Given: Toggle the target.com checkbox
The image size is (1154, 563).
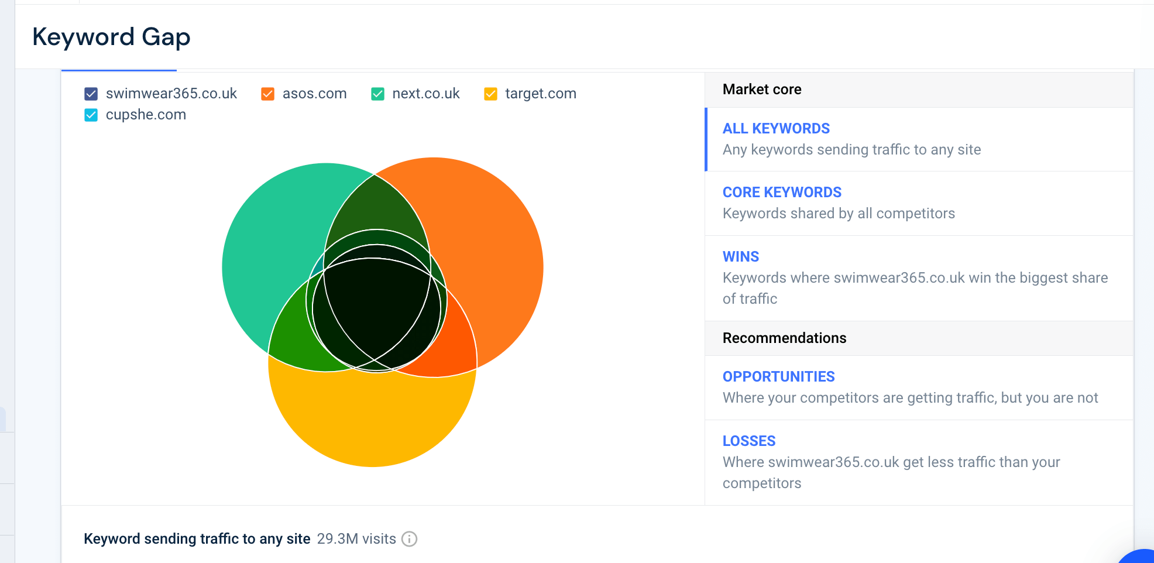Looking at the screenshot, I should pos(490,94).
